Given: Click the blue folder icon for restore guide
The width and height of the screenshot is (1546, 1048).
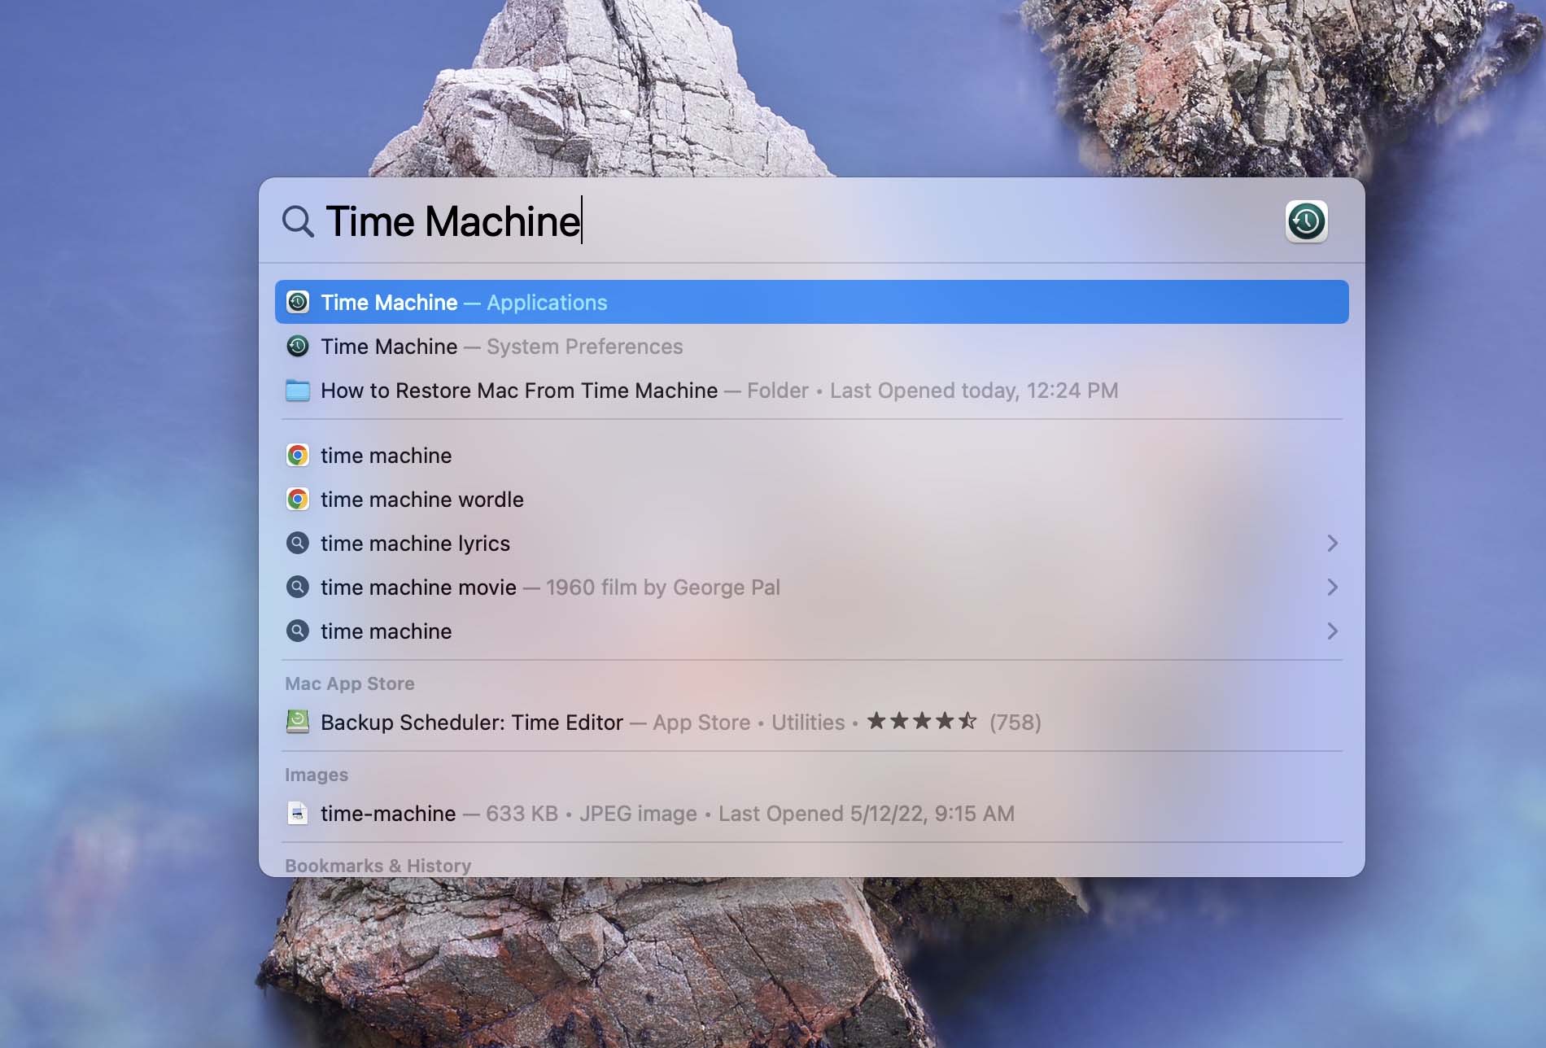Looking at the screenshot, I should 298,391.
